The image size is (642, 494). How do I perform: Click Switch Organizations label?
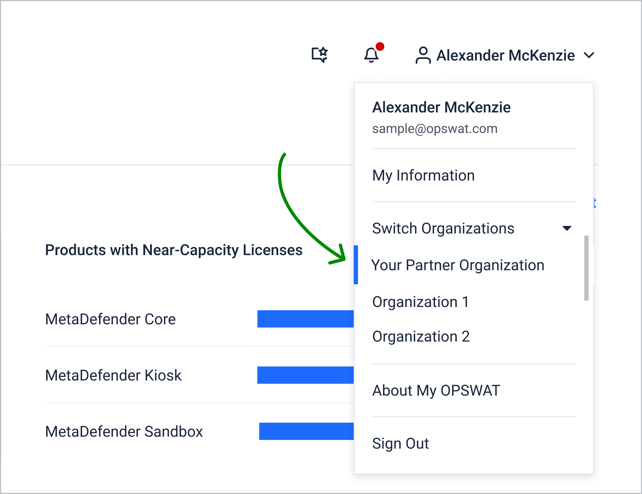(x=443, y=228)
